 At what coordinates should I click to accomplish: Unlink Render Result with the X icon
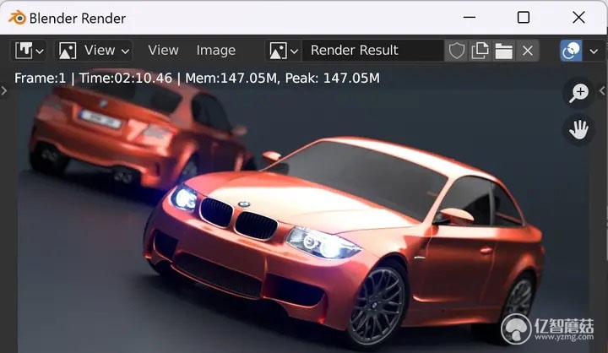click(x=527, y=51)
